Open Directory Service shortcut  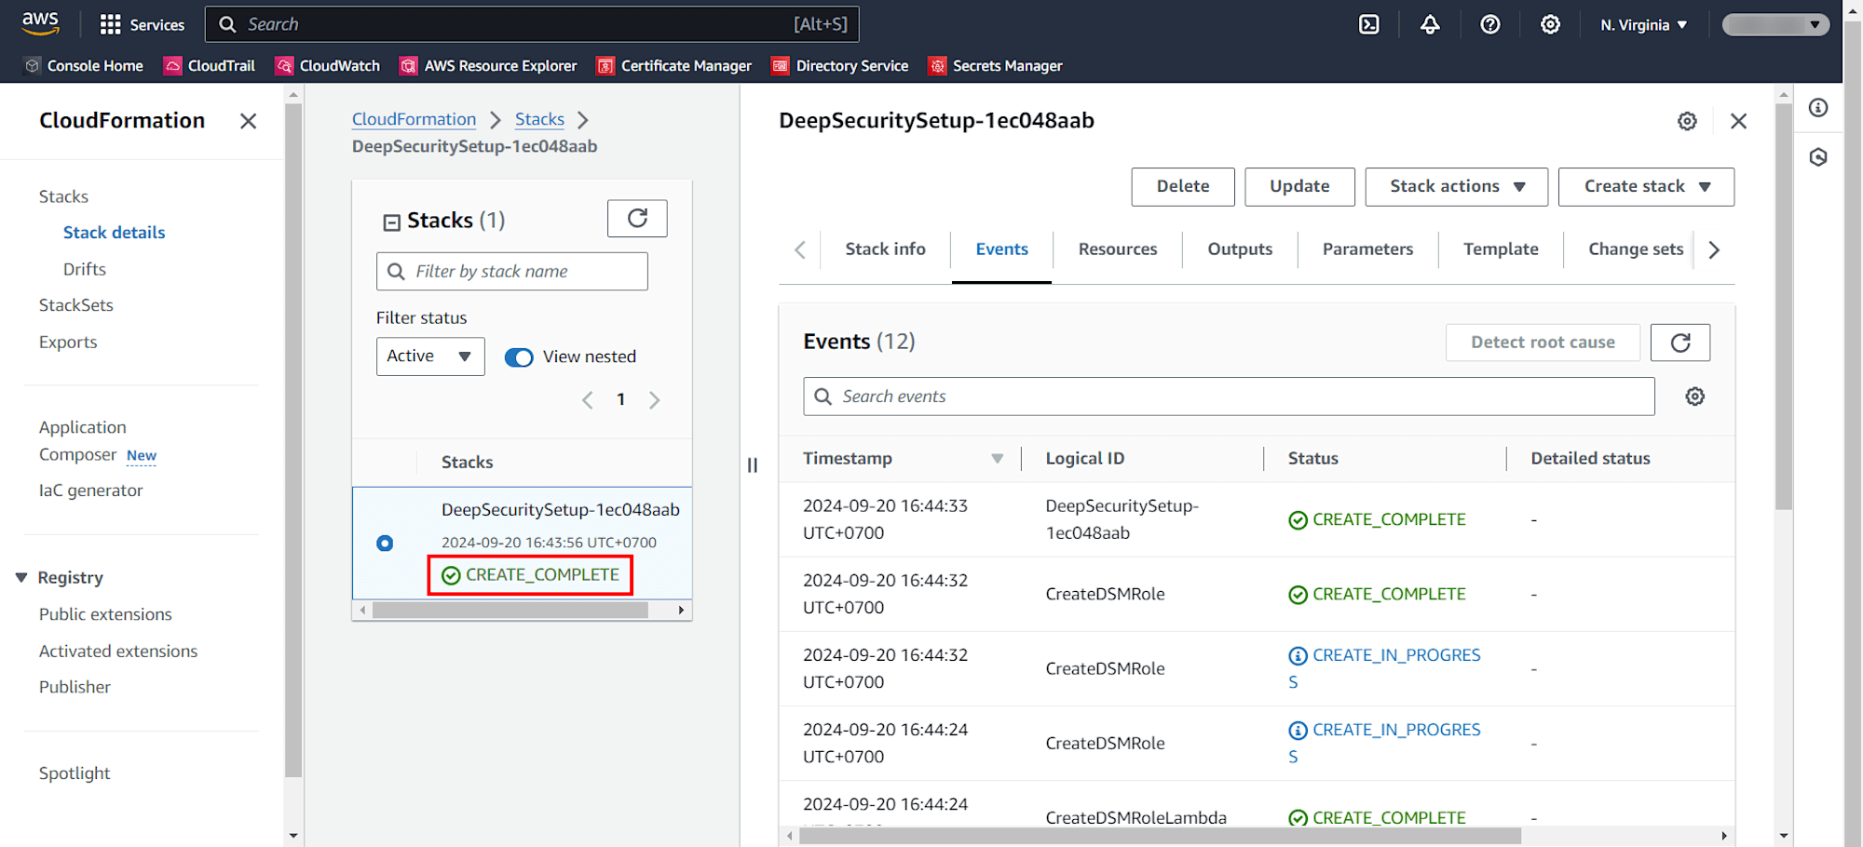(x=840, y=66)
